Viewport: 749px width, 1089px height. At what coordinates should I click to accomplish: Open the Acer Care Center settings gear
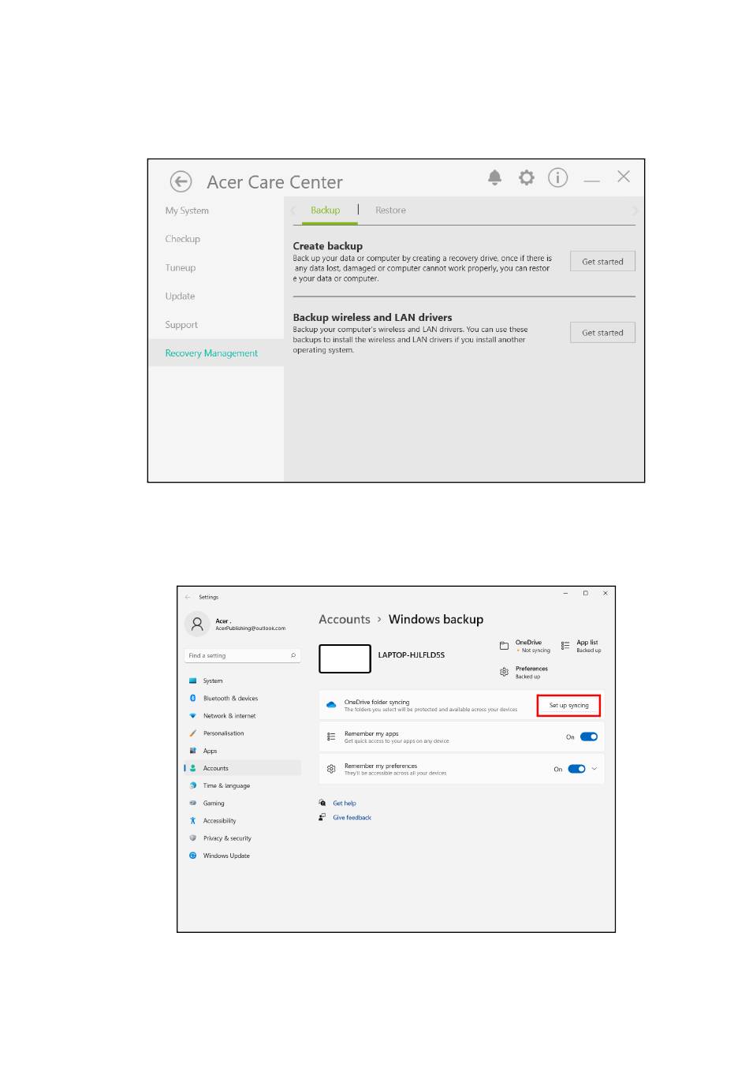pyautogui.click(x=527, y=177)
